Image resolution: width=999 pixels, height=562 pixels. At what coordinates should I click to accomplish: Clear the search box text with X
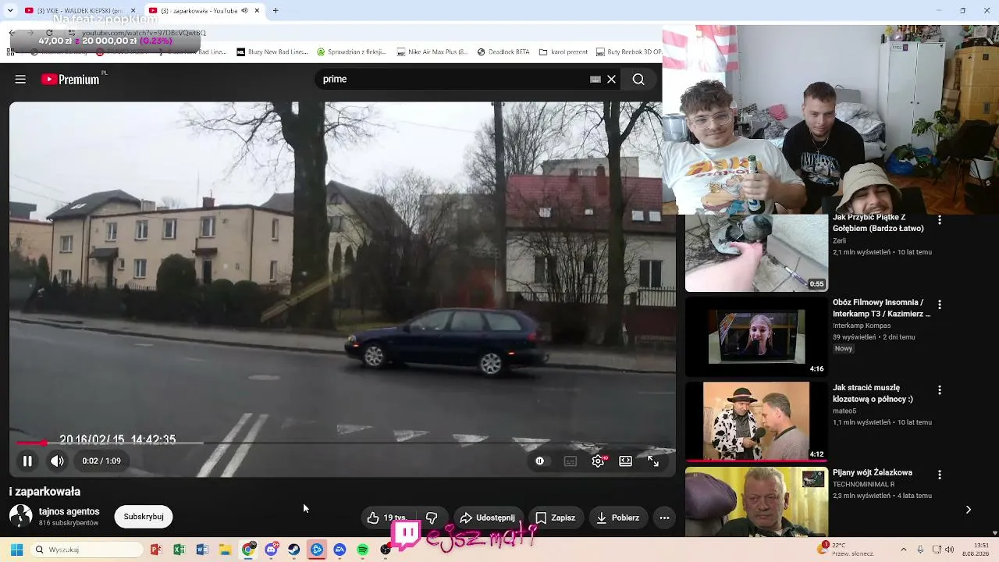[612, 79]
